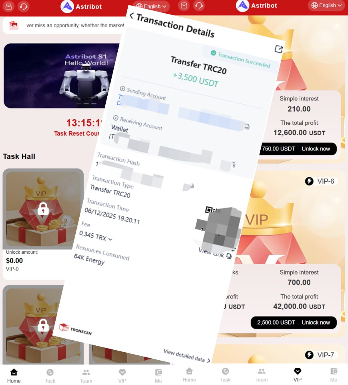Open the right Team tab
This screenshot has height=385, width=348.
click(x=262, y=375)
